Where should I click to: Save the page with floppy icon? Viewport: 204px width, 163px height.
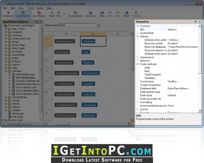click(x=102, y=14)
